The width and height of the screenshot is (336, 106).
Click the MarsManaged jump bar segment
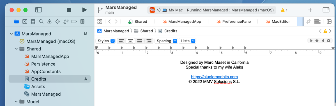point(113,31)
